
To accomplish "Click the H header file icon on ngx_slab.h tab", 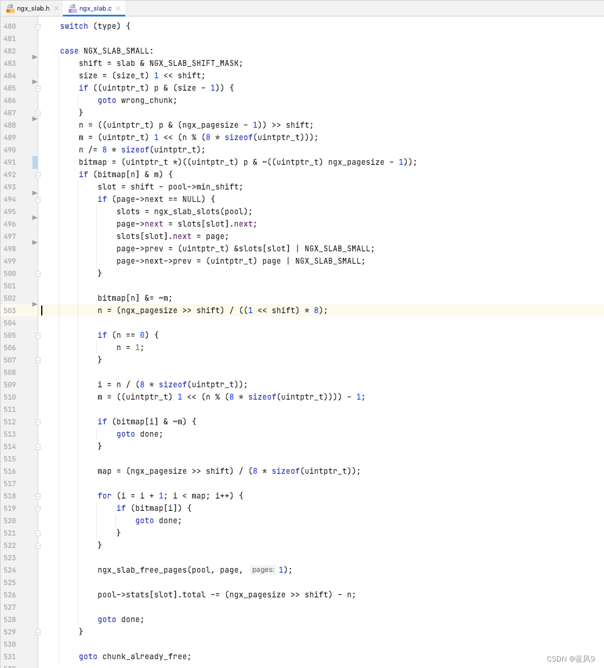I will (11, 8).
